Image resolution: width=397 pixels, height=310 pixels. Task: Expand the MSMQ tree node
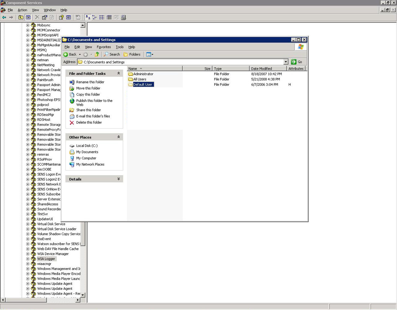tap(28, 50)
